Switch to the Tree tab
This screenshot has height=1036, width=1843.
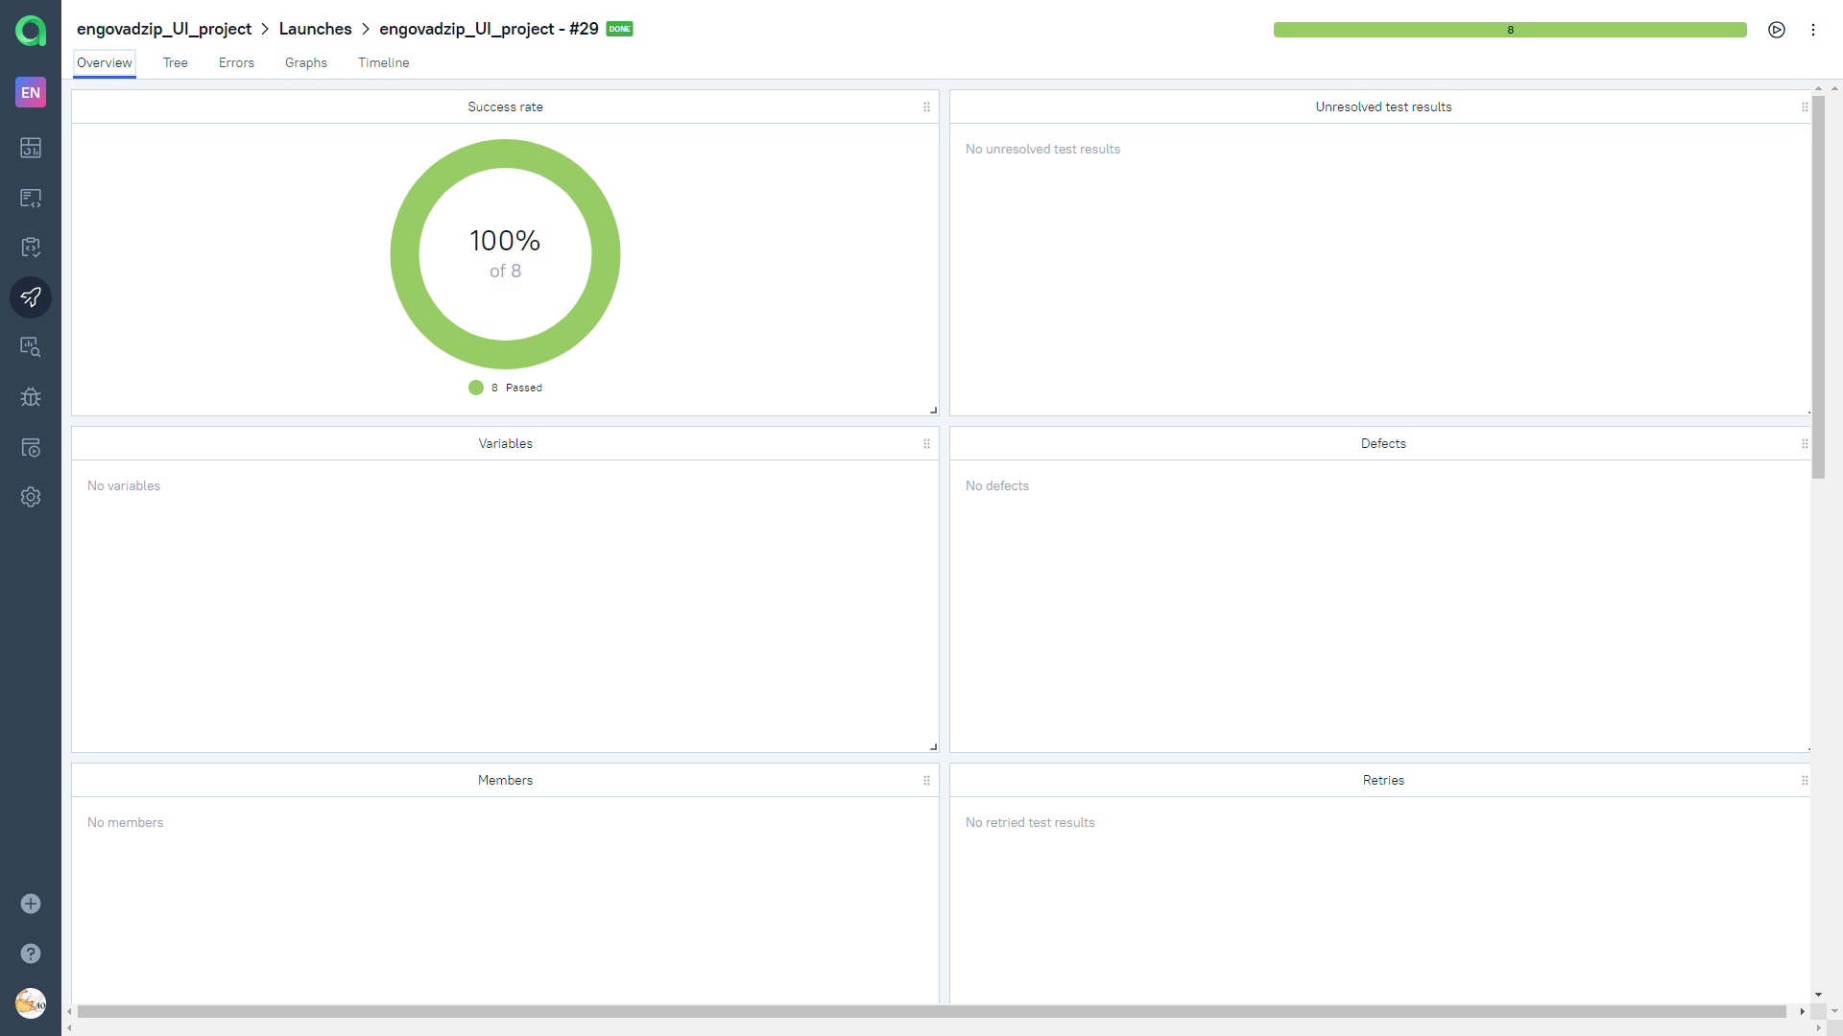(x=175, y=62)
